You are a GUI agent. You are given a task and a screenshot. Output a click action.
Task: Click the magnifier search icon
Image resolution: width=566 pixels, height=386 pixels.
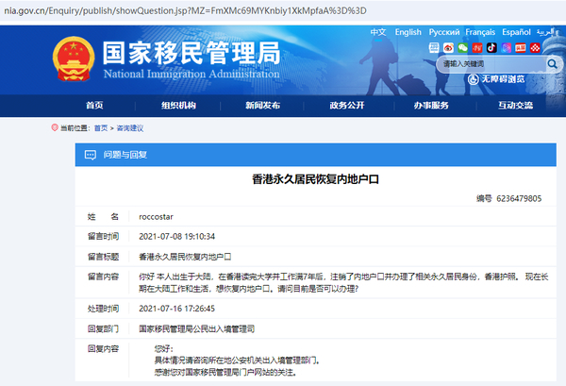(552, 64)
